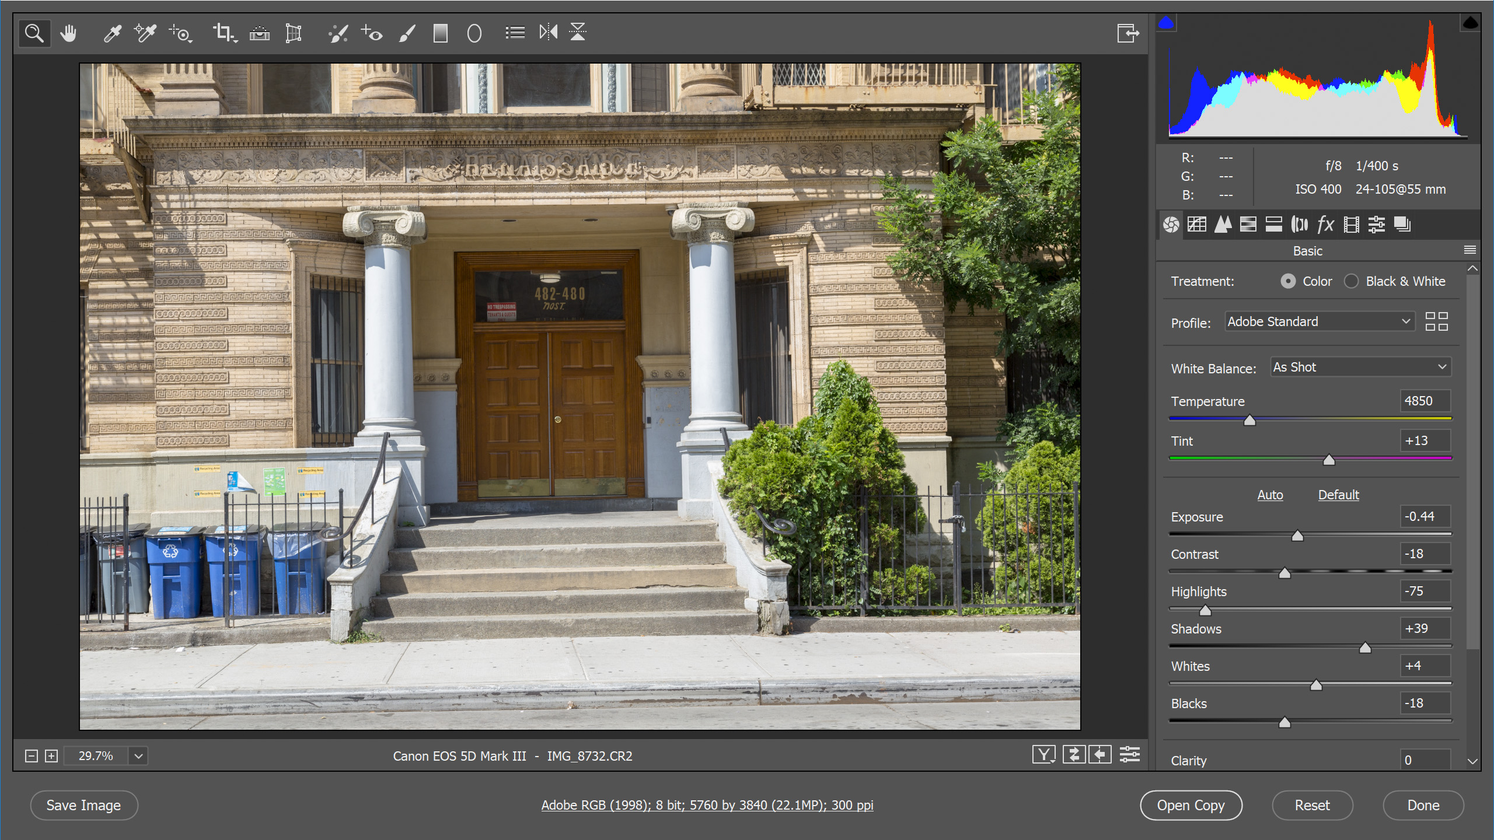Screen dimensions: 1494x840
Task: Select the Straighten tool
Action: click(260, 33)
